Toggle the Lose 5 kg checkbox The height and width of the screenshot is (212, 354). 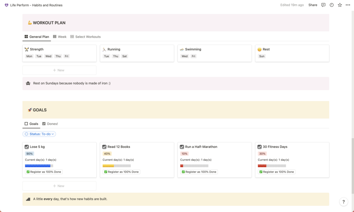27,147
